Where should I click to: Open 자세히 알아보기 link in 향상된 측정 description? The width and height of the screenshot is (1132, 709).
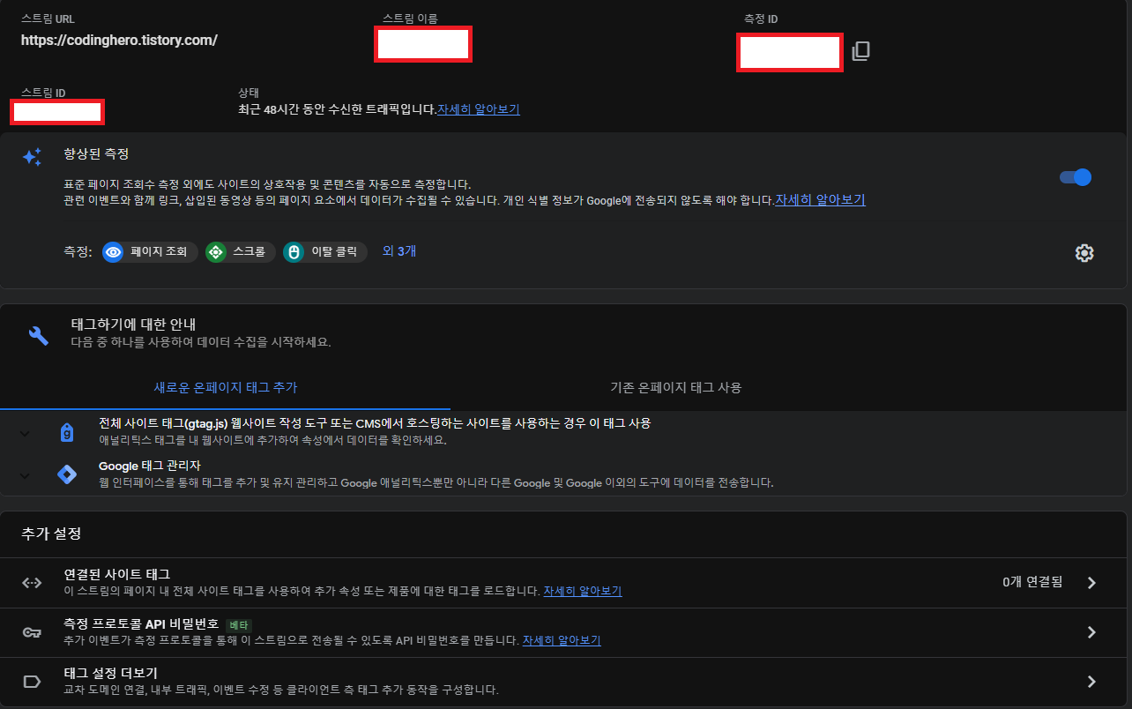click(x=820, y=199)
